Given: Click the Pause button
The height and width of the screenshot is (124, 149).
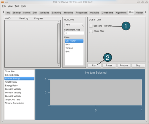Looking at the screenshot, I should tap(109, 65).
